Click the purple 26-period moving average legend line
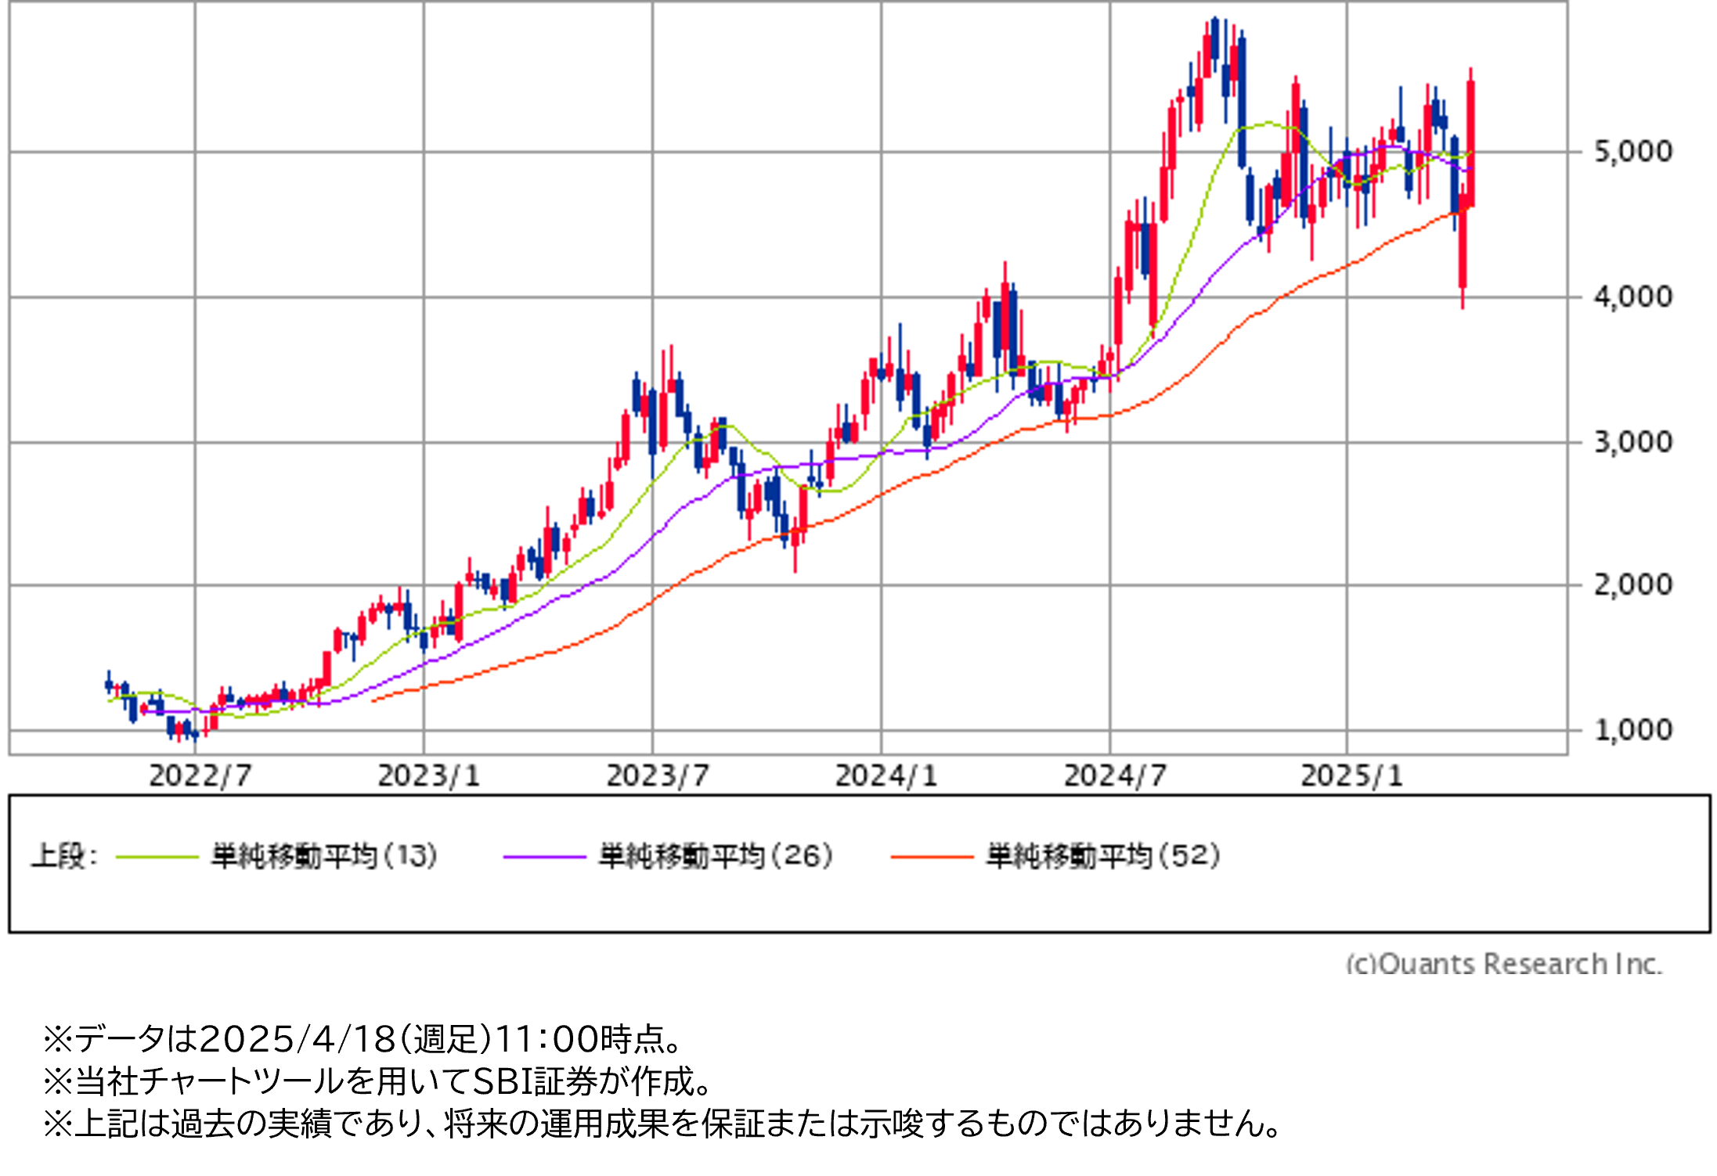Viewport: 1717px width, 1176px height. click(544, 858)
